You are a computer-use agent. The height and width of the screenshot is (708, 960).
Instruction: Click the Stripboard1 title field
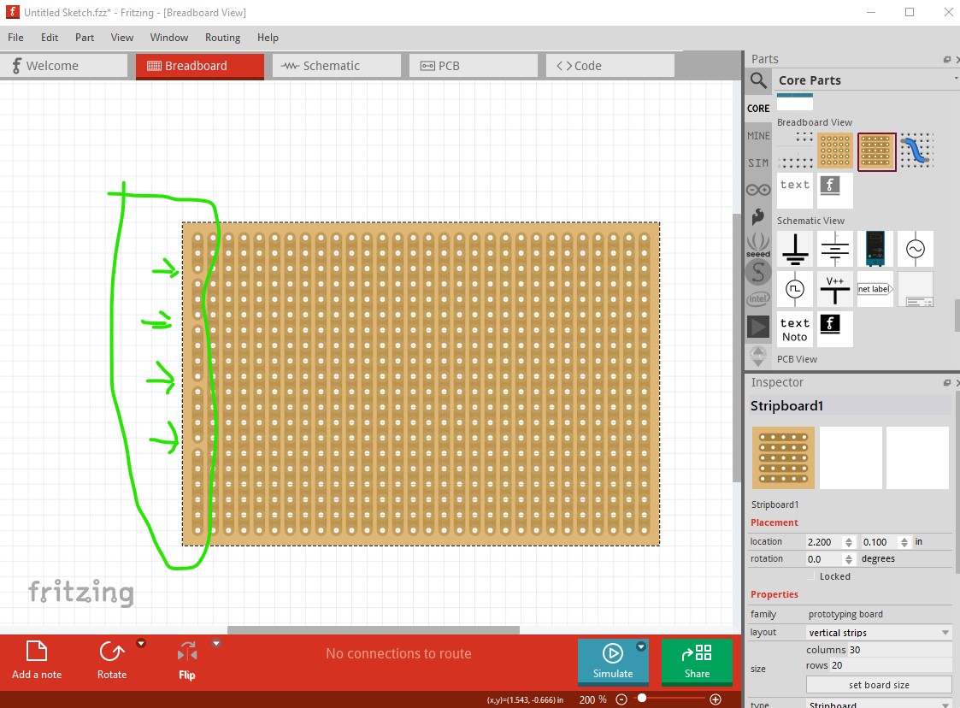[851, 406]
